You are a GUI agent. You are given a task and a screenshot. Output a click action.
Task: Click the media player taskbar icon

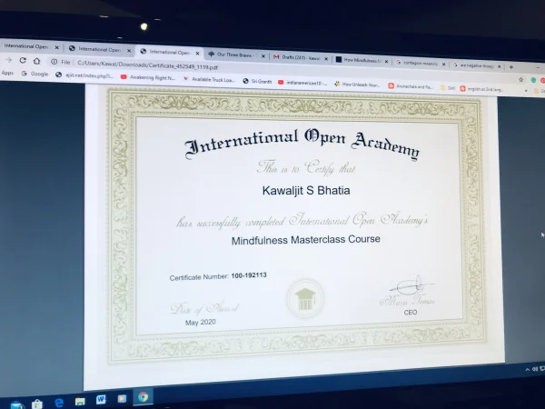pos(122,398)
